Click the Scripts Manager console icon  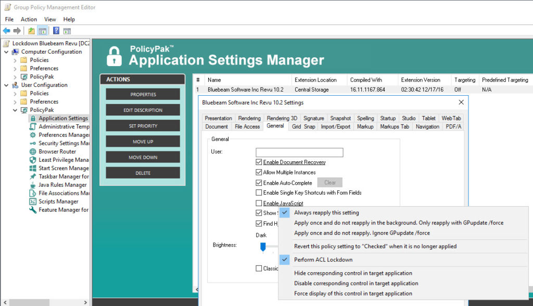tap(33, 201)
